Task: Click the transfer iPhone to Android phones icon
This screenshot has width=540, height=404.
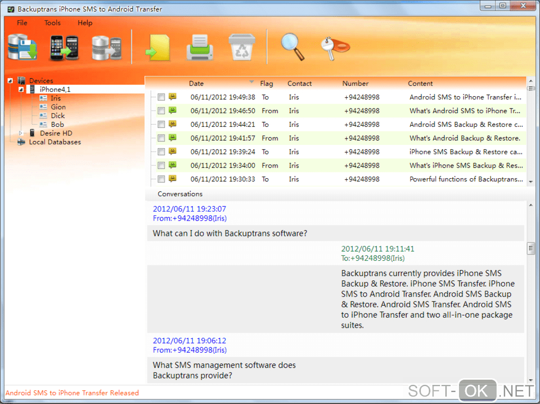Action: pos(65,48)
